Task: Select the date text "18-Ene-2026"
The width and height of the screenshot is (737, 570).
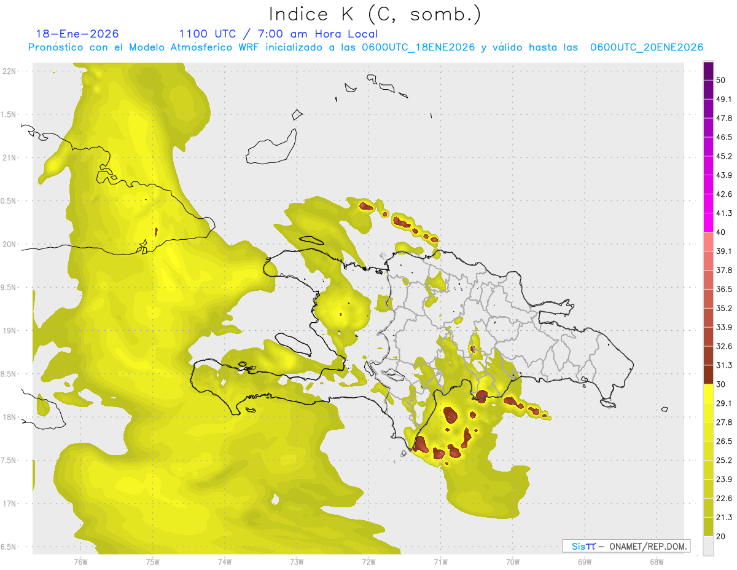Action: 77,34
